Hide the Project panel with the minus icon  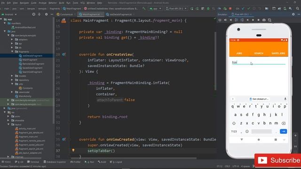pyautogui.click(x=52, y=15)
